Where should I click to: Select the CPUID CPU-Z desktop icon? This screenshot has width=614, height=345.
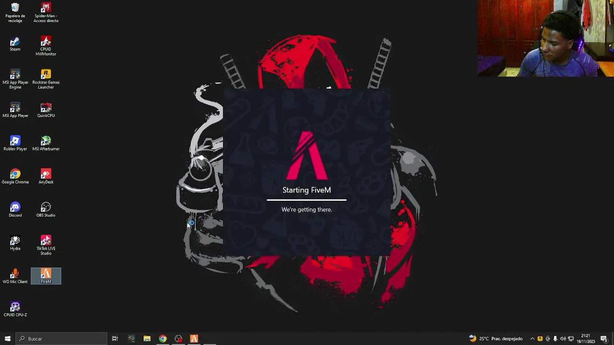pos(15,309)
